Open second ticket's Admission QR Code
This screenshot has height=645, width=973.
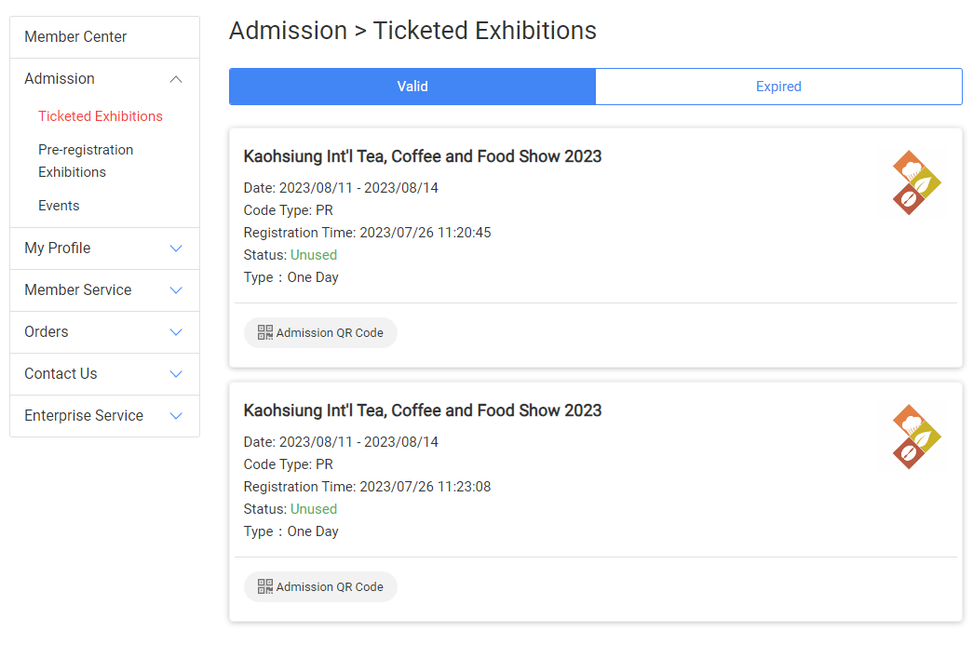(321, 586)
